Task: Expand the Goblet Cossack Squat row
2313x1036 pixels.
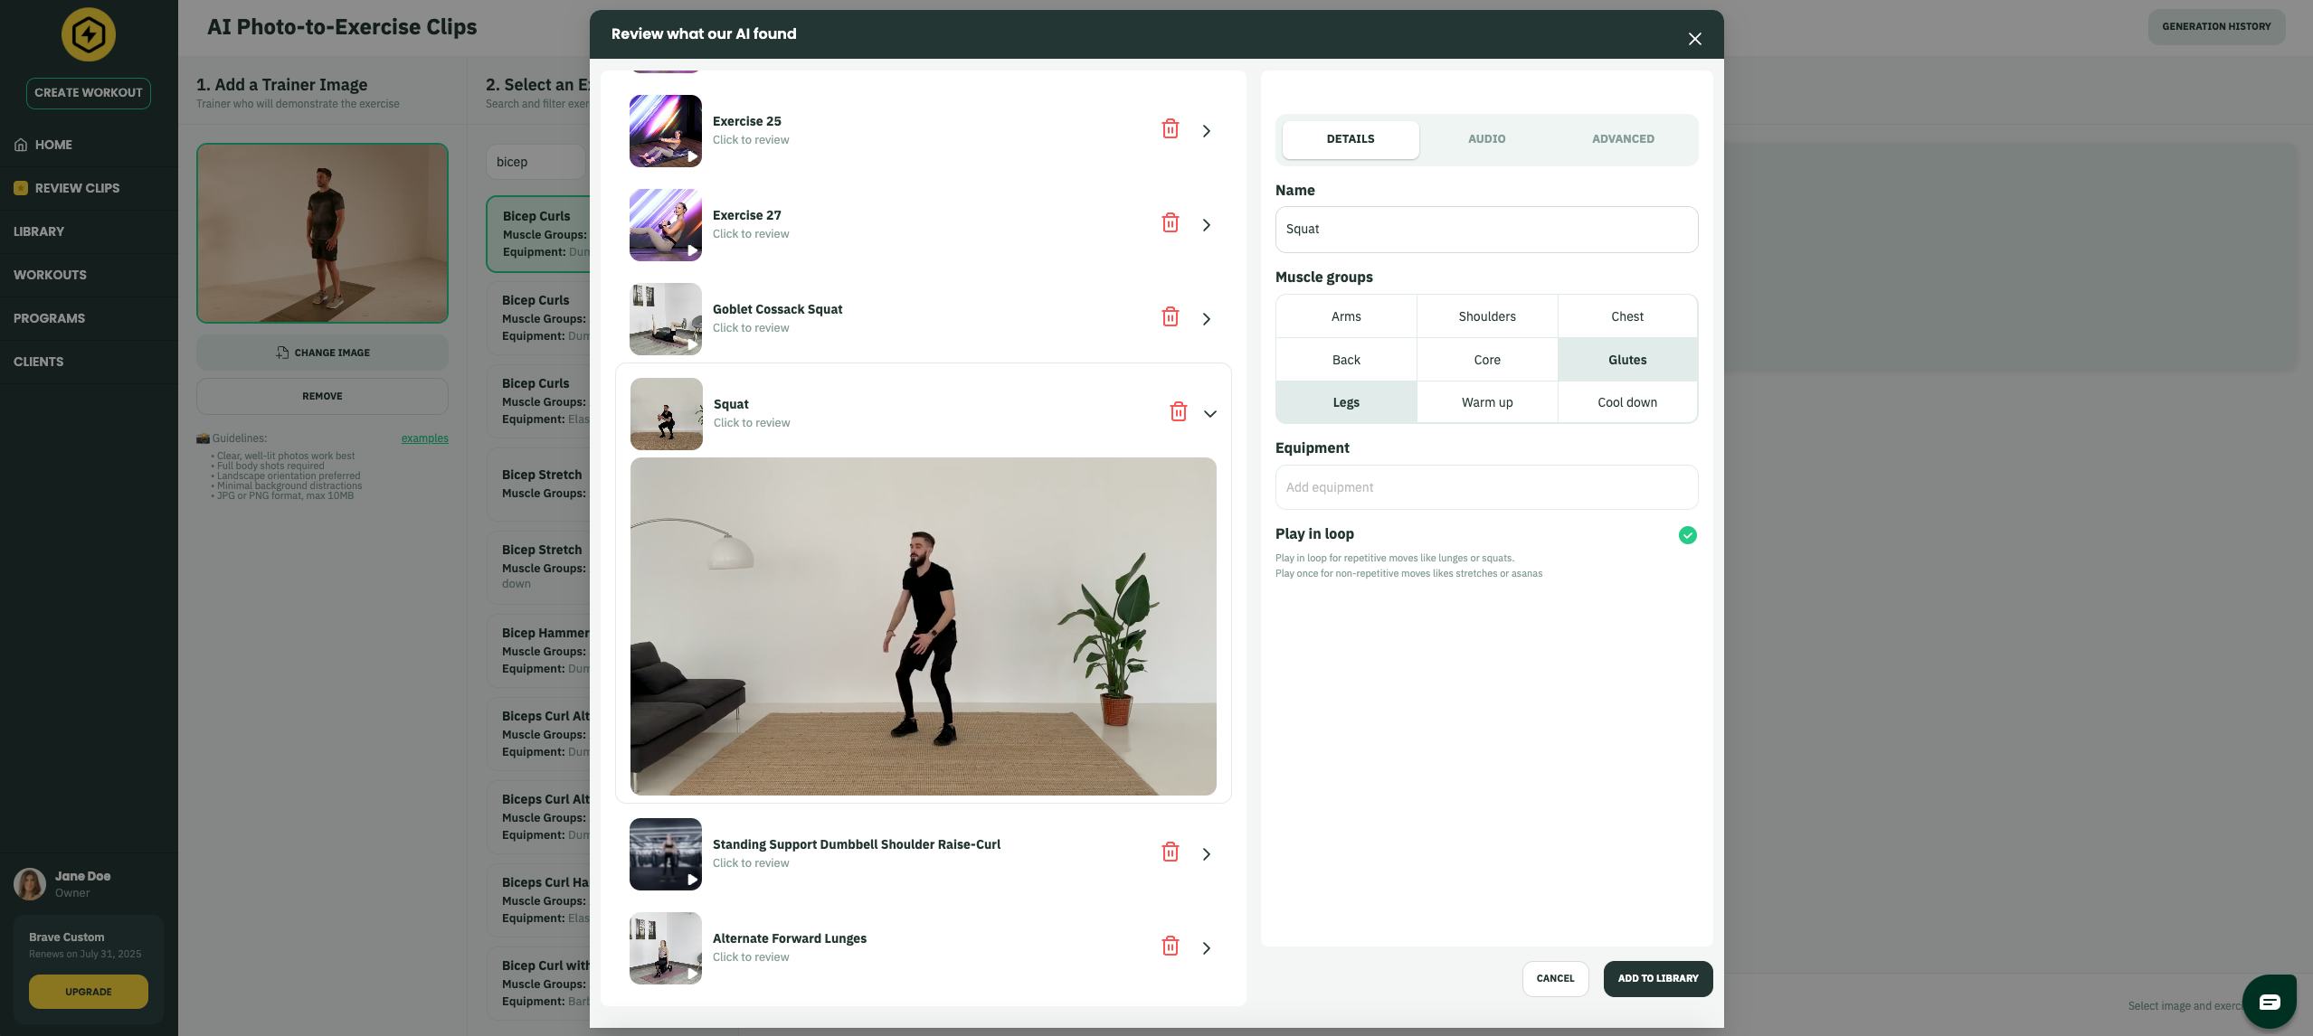Action: tap(1206, 319)
